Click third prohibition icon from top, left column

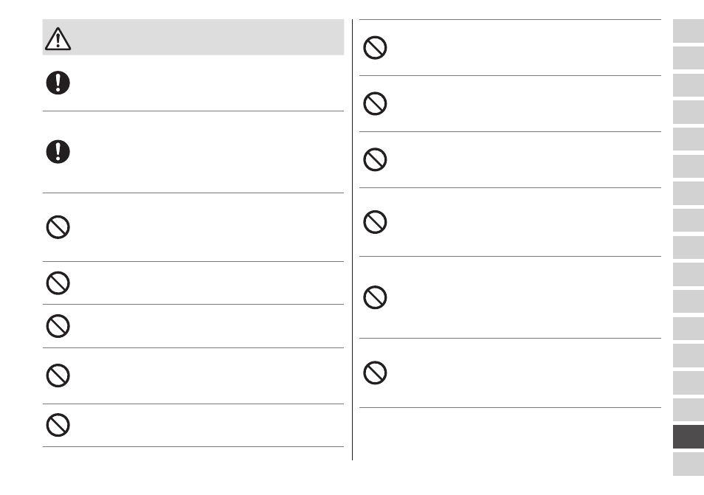point(58,326)
